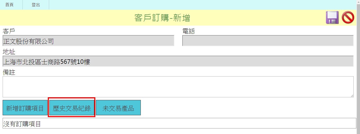Viewport: 360px width, 134px height.
Task: Click inside the 備註 textarea
Action: 178,87
